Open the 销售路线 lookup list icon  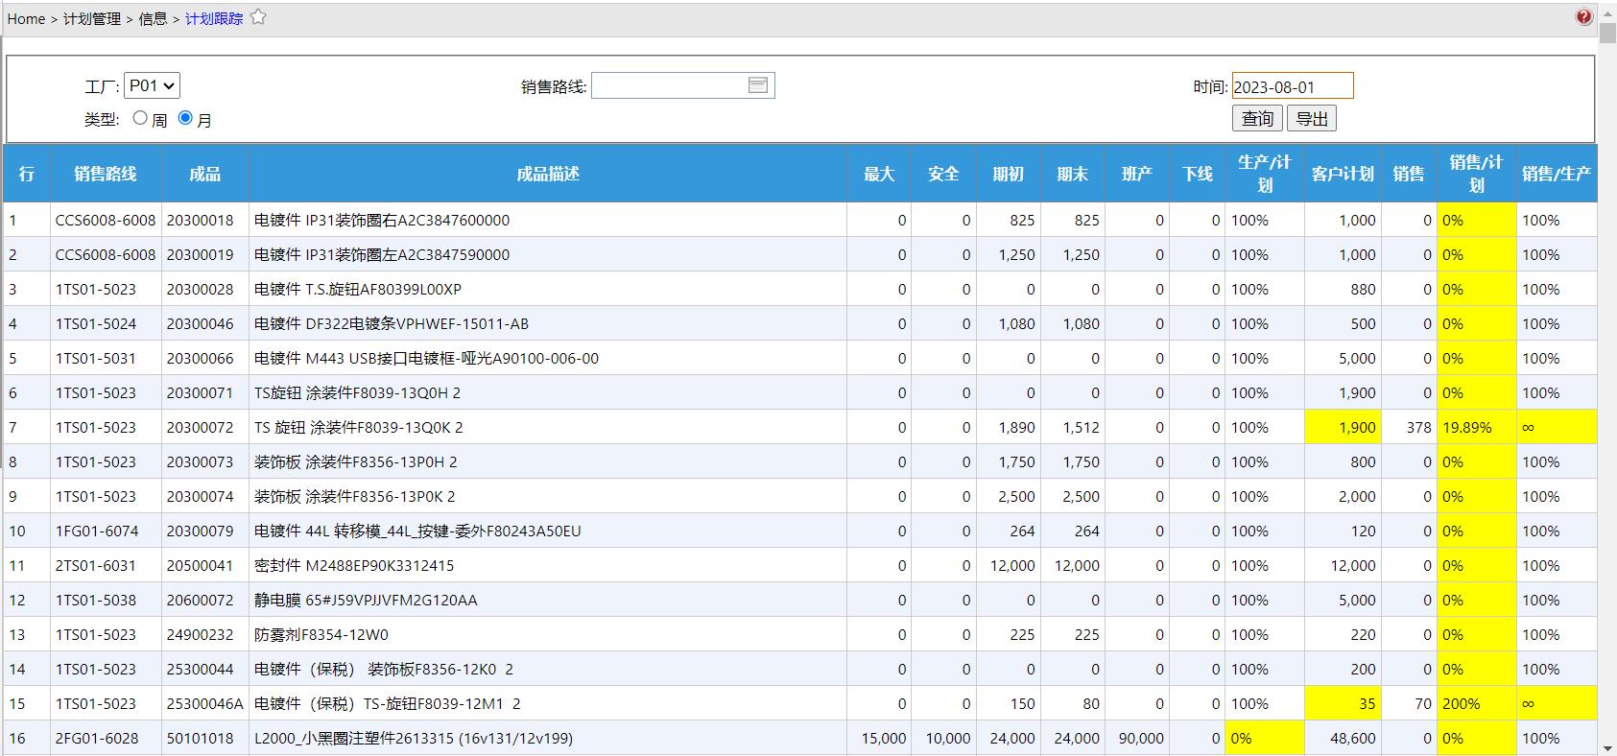coord(758,85)
